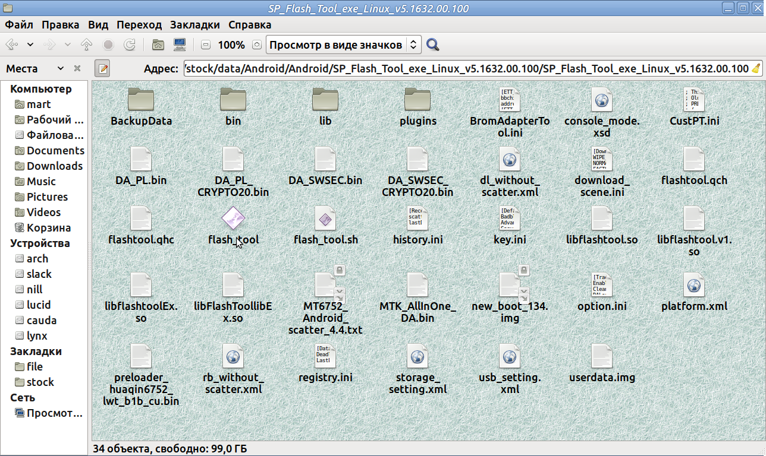Click the search magnifier icon

coord(433,45)
